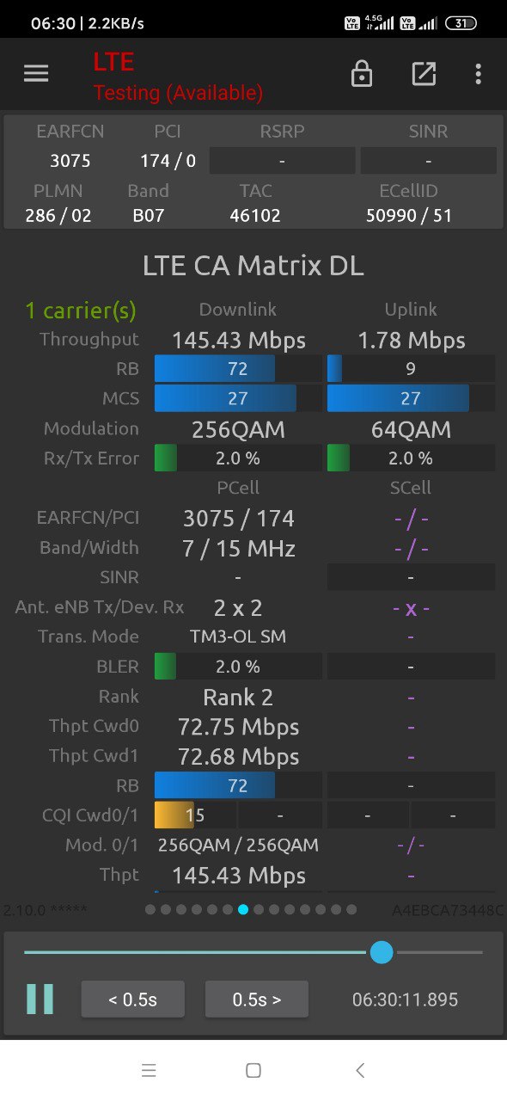Tap the lock icon in toolbar
Screen dimensions: 507x1101
[362, 74]
